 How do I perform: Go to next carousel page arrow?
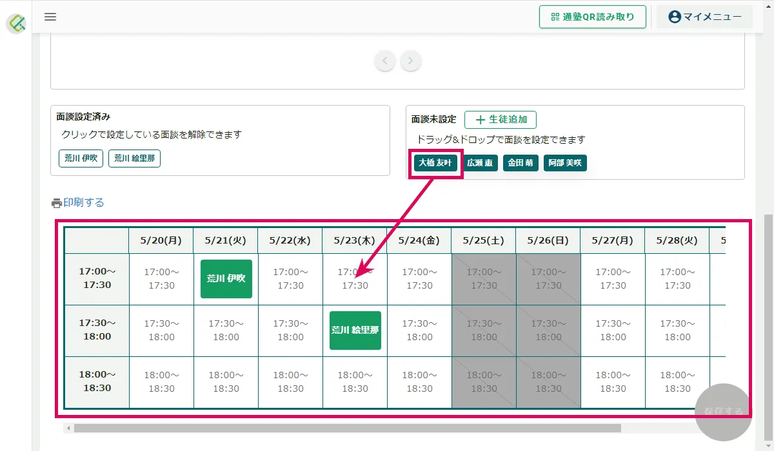pyautogui.click(x=411, y=61)
